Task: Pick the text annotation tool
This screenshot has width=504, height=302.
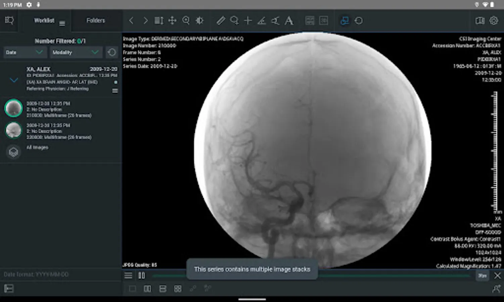Action: (289, 21)
